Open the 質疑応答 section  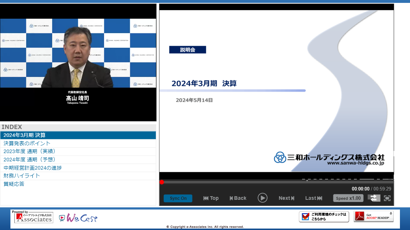(14, 184)
